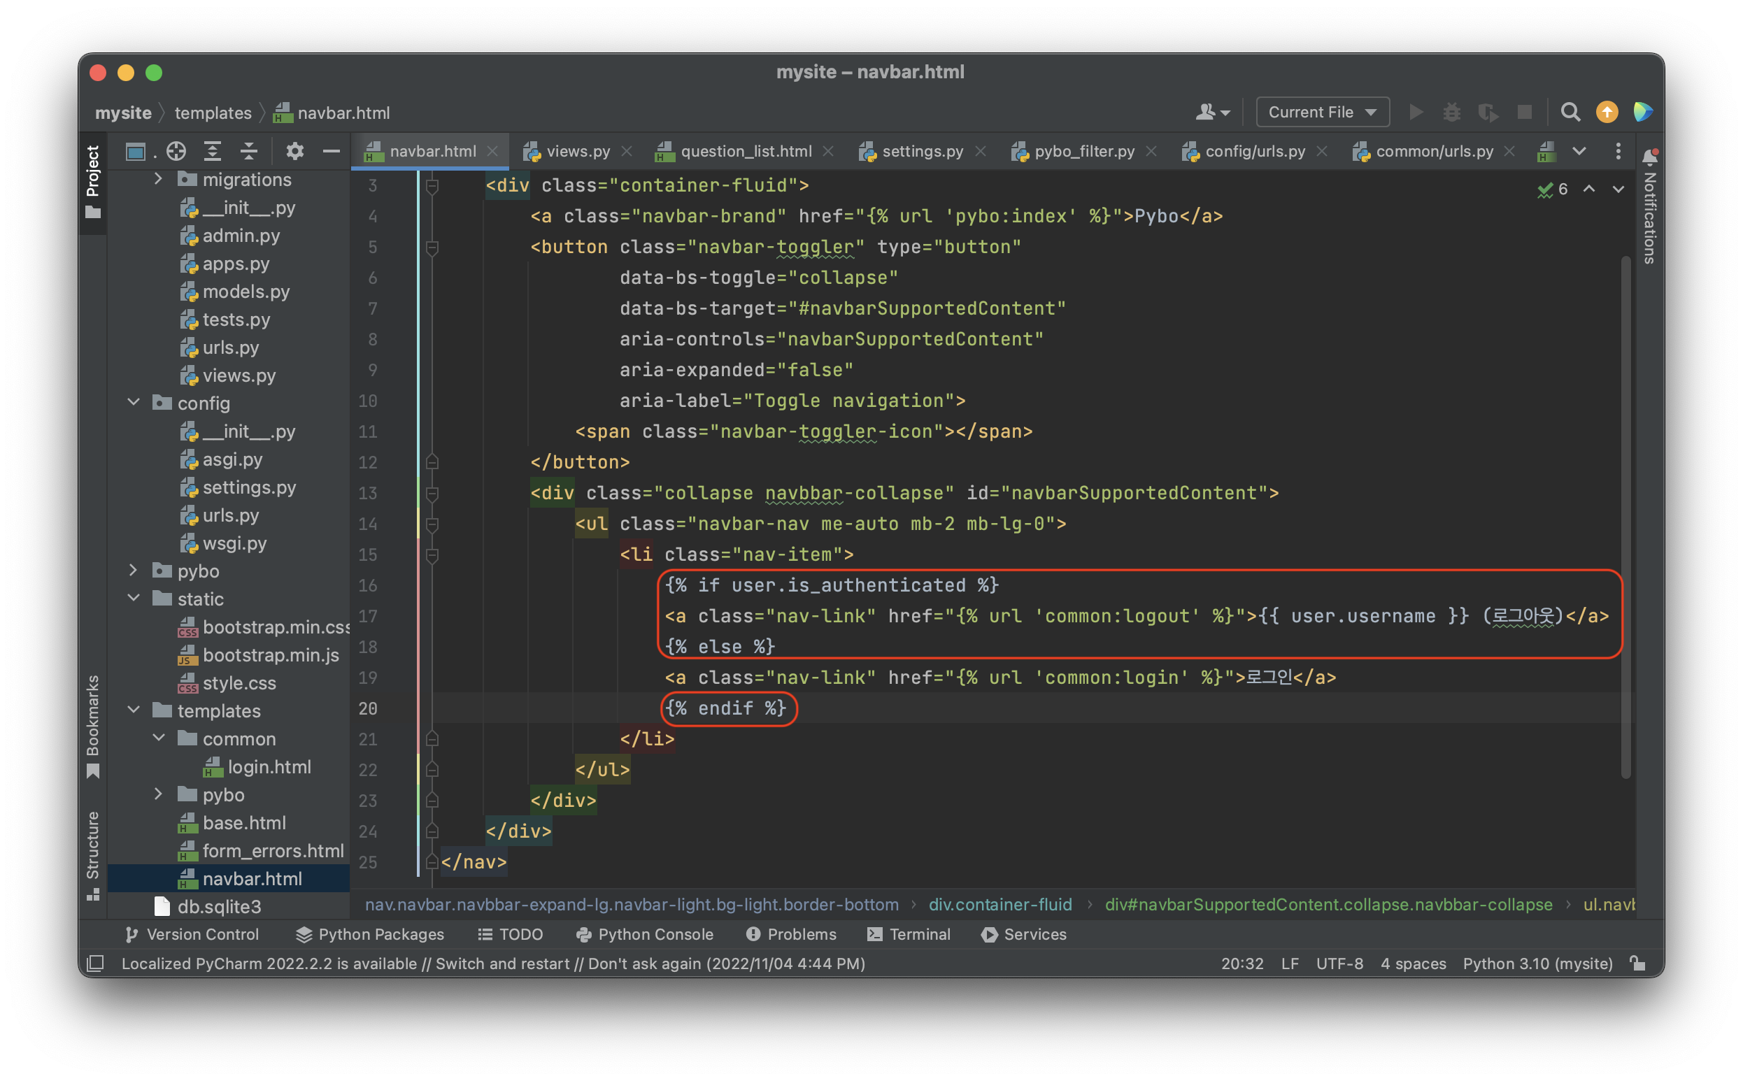Click the Select Opened File crosshair icon

click(176, 151)
